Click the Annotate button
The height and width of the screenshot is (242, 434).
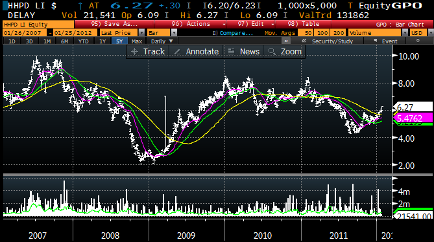[197, 52]
